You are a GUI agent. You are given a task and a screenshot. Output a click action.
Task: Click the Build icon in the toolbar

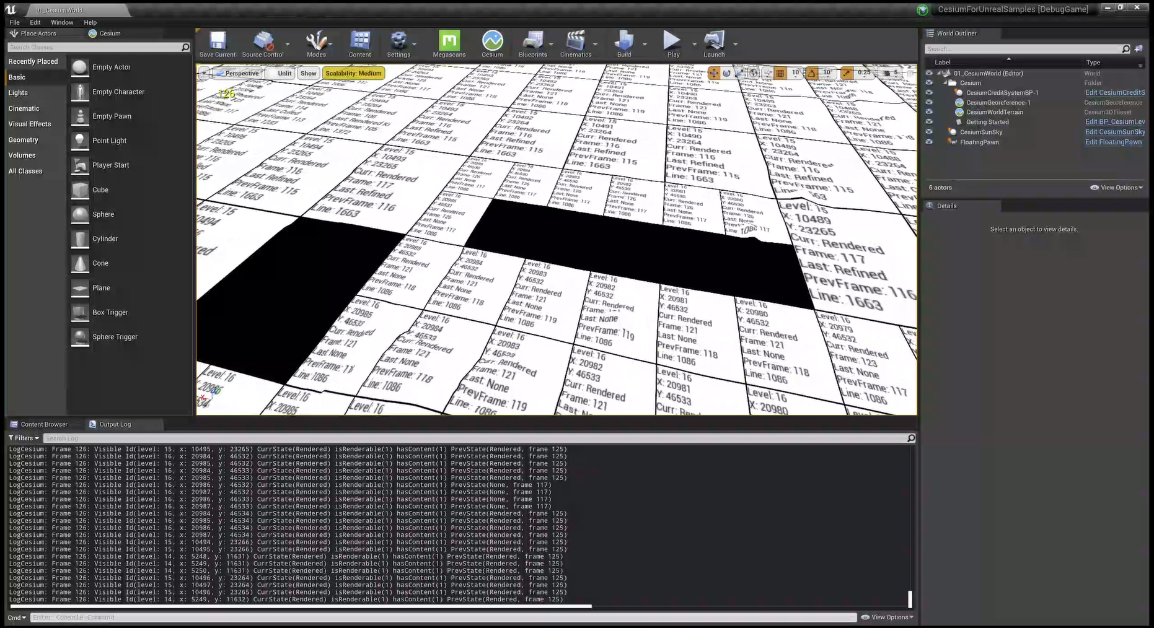pyautogui.click(x=623, y=43)
